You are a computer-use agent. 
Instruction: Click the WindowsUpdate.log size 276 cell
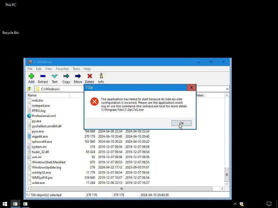(x=92, y=167)
